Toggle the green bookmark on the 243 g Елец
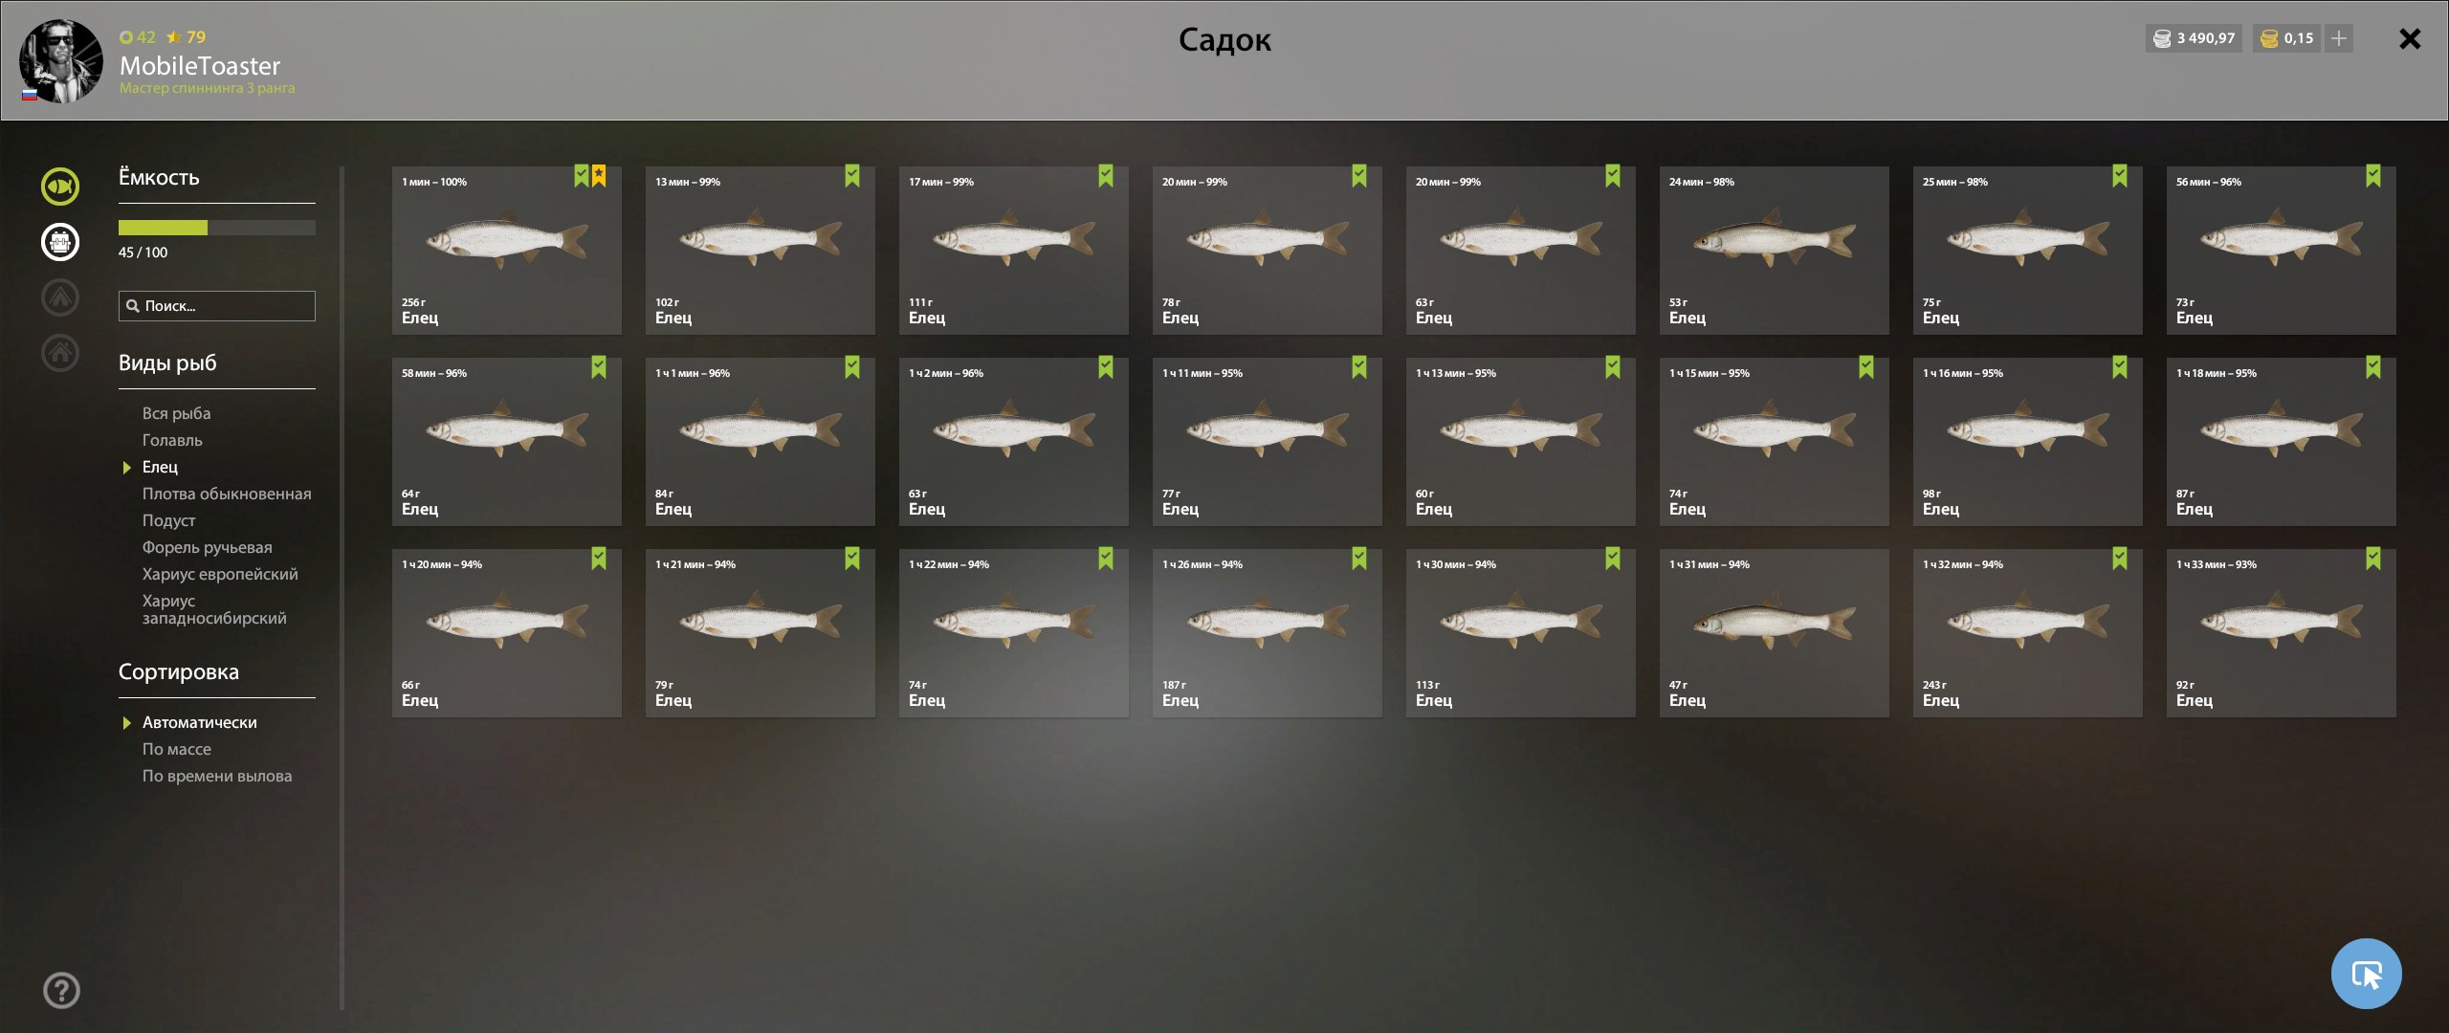The image size is (2449, 1033). pyautogui.click(x=2120, y=558)
